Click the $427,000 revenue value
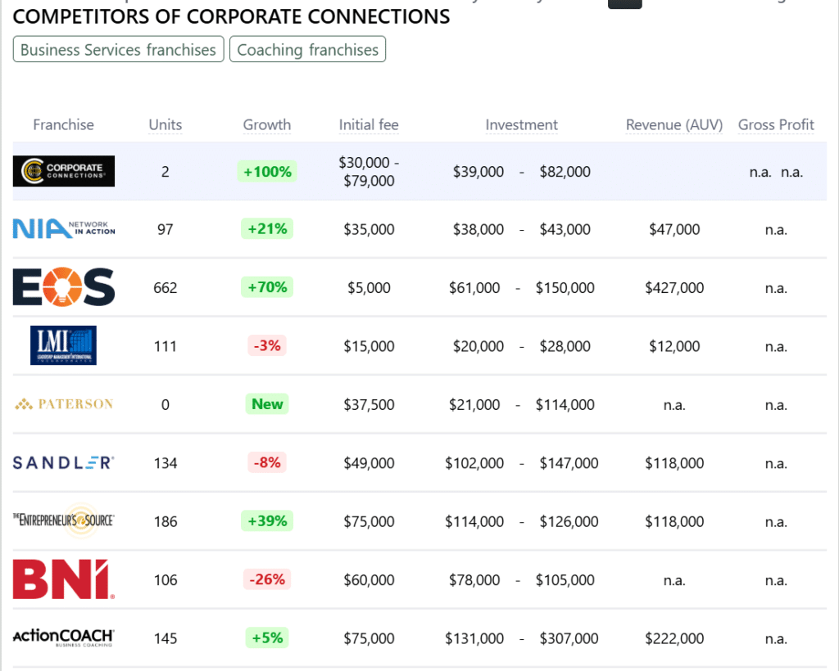Viewport: 839px width, 671px height. click(674, 288)
